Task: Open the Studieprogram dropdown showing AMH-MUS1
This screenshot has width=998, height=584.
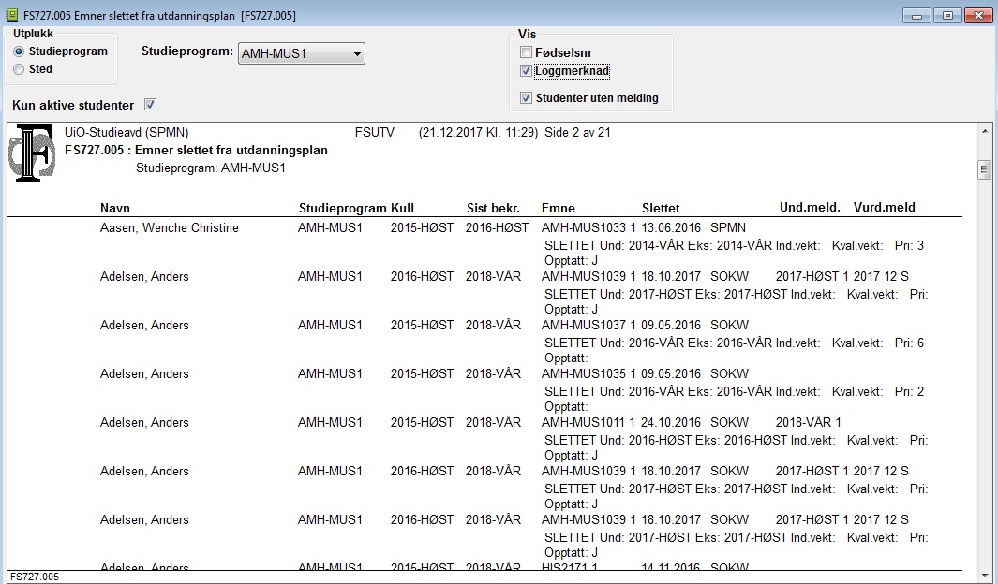Action: click(301, 54)
